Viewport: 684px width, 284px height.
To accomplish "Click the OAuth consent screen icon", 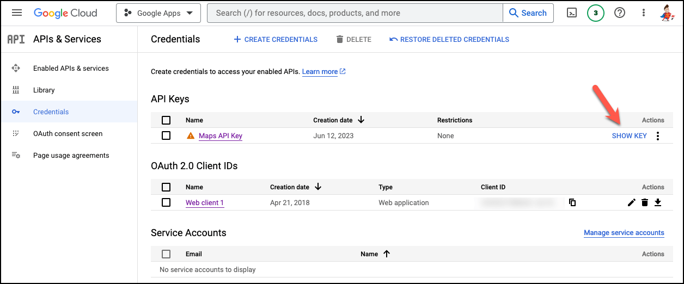I will [x=16, y=133].
